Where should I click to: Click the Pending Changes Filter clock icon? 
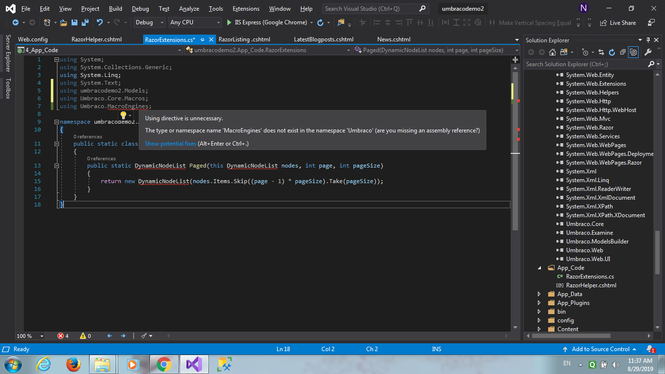[586, 52]
